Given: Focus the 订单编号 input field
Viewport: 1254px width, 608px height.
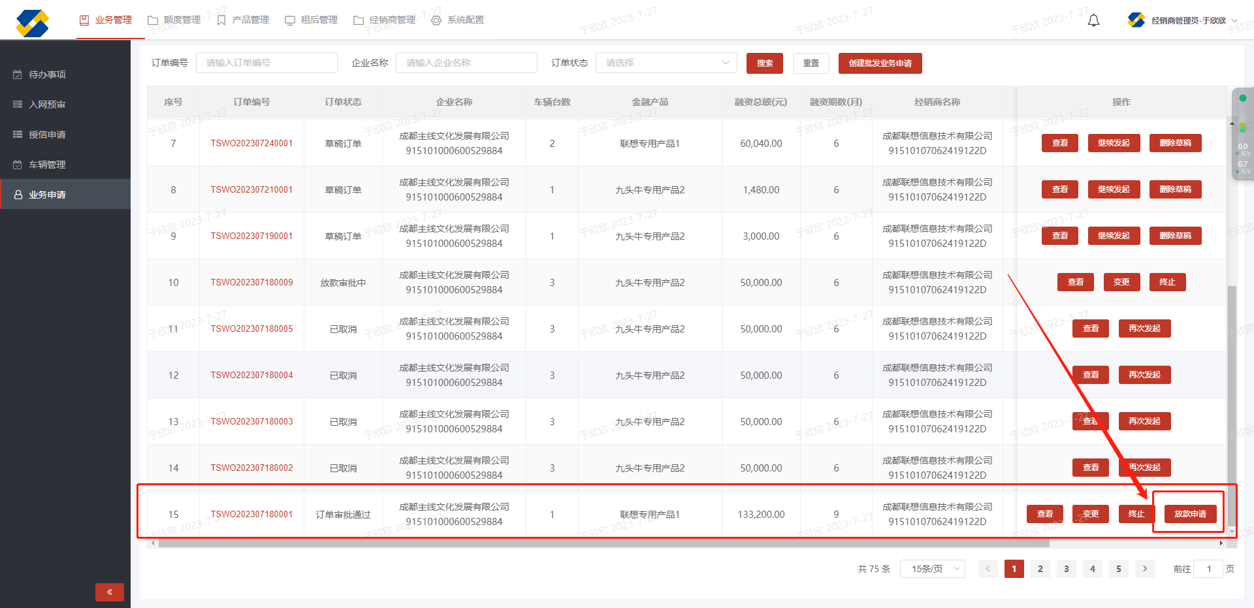Looking at the screenshot, I should point(266,63).
